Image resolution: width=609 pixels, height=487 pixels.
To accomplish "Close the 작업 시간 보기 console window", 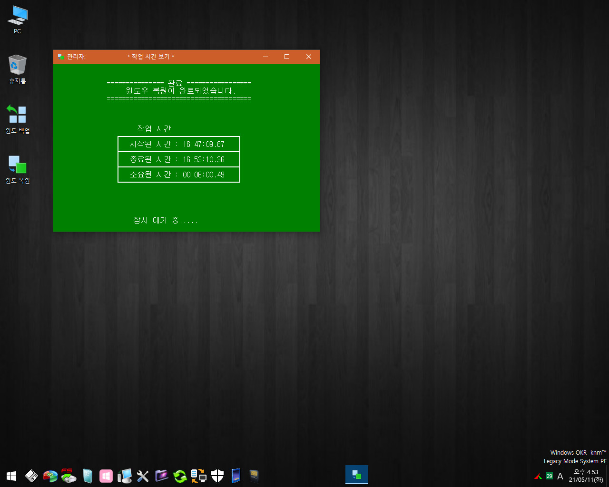I will 309,57.
